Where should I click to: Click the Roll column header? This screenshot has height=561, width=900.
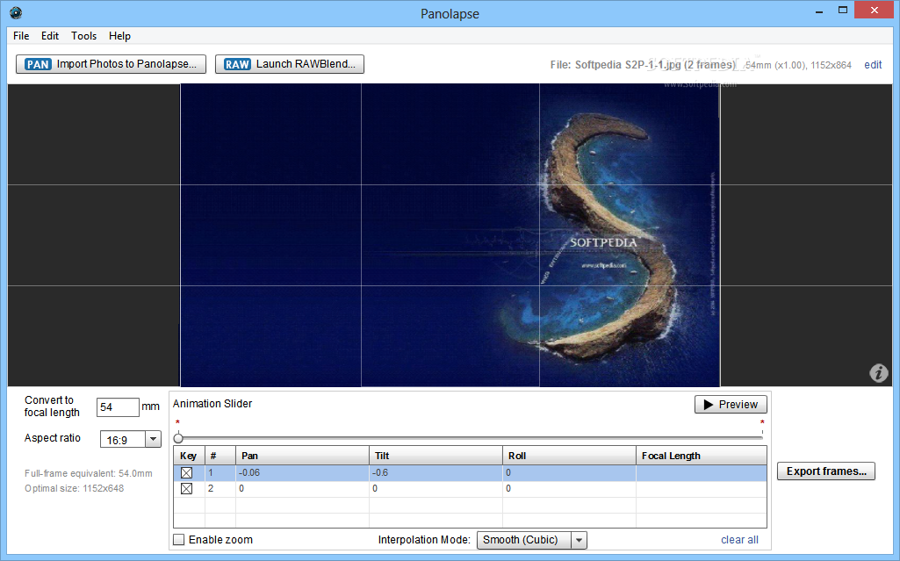pos(569,456)
